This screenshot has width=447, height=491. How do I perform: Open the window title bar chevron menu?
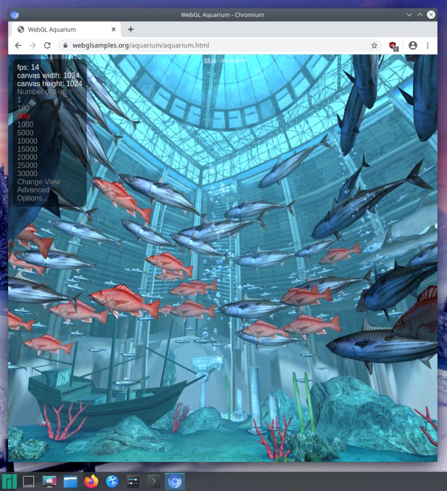point(410,15)
